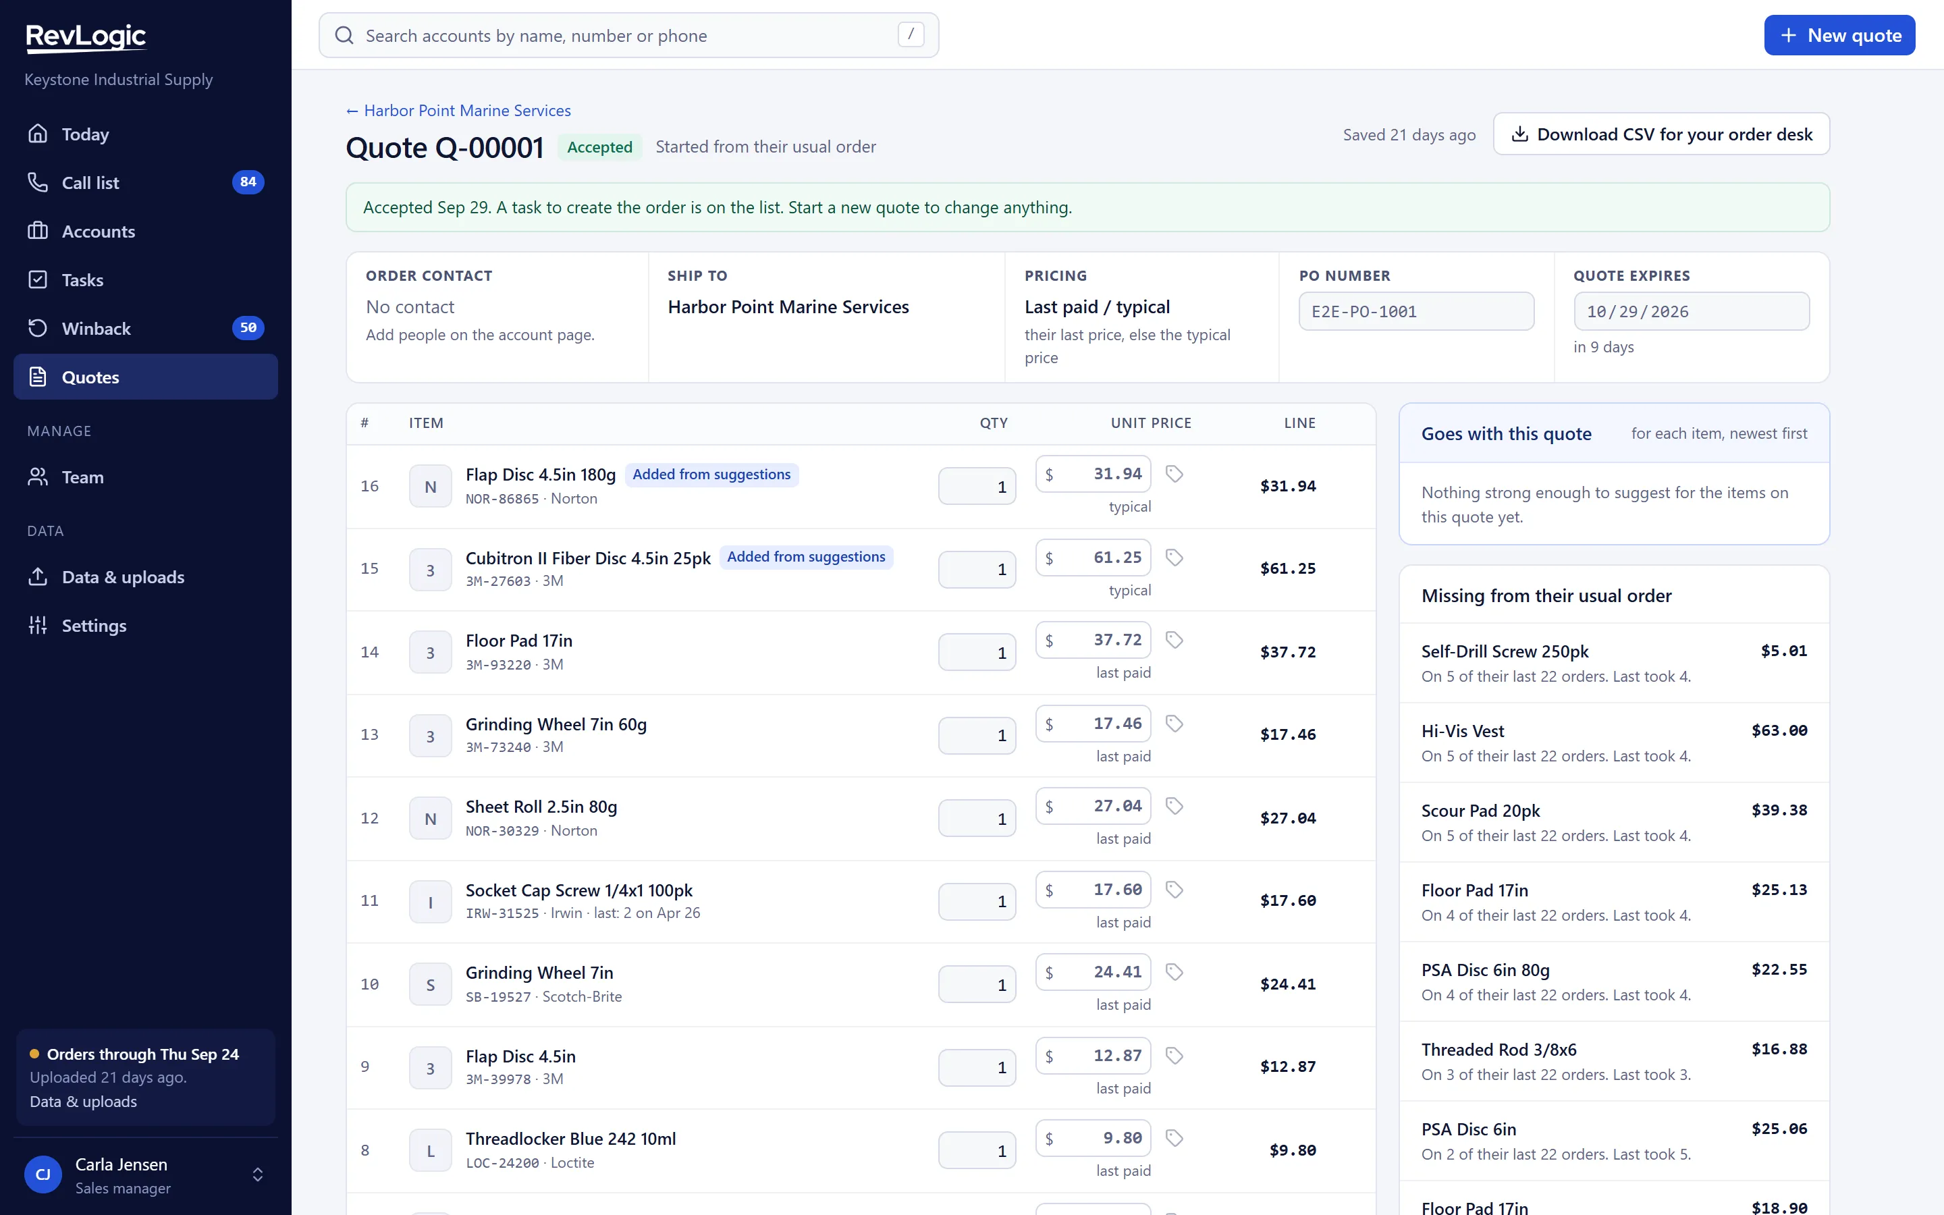The height and width of the screenshot is (1215, 1944).
Task: Click Added from suggestions tag on Cubitron II
Action: (x=806, y=557)
